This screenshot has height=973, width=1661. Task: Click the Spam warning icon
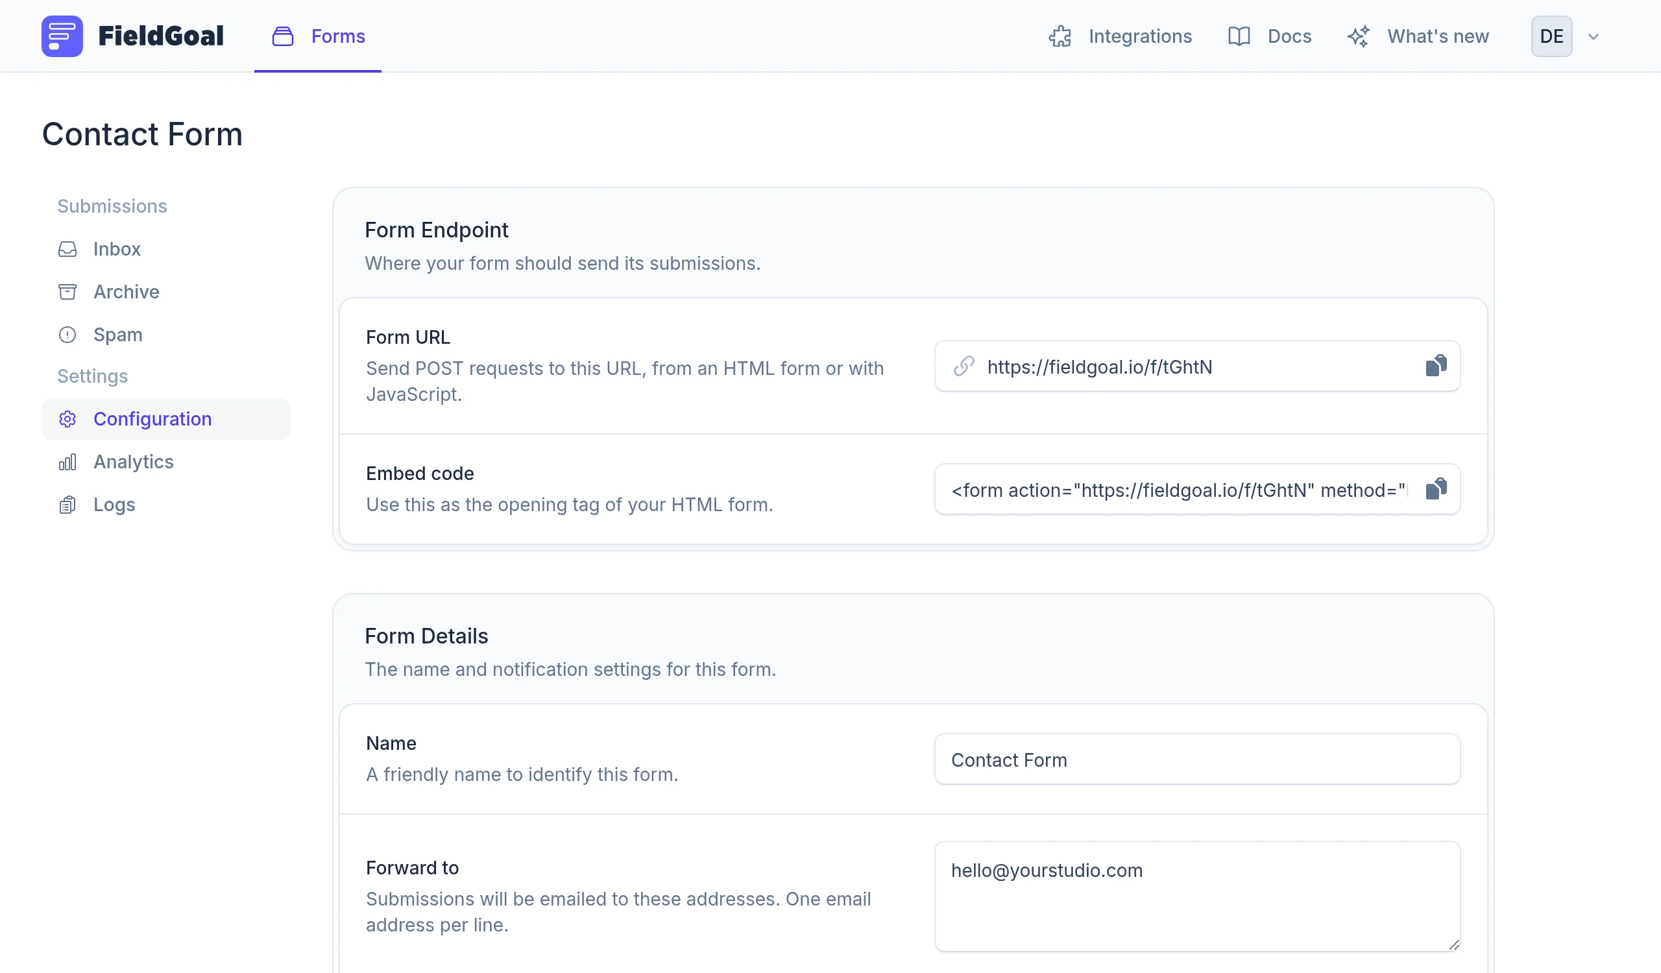click(67, 335)
